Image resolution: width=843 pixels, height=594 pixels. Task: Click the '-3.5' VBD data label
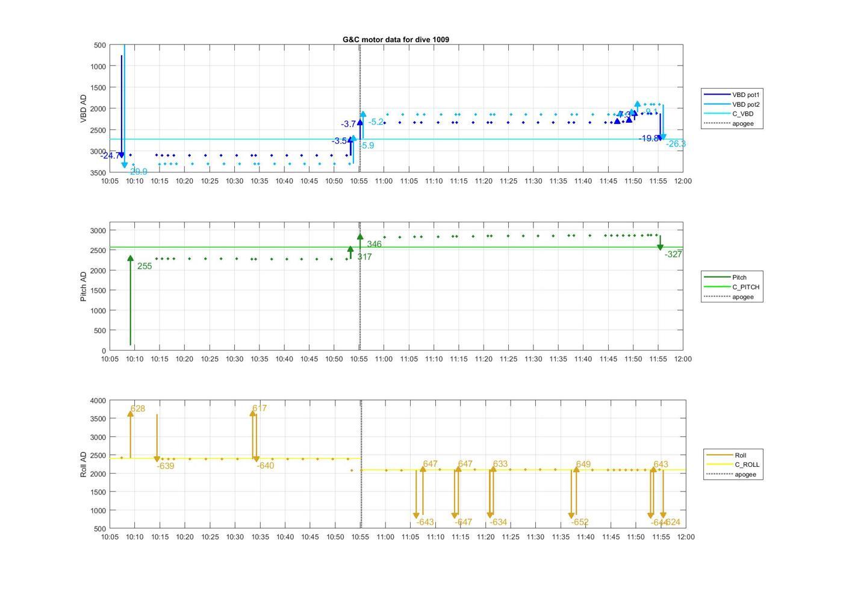click(339, 141)
